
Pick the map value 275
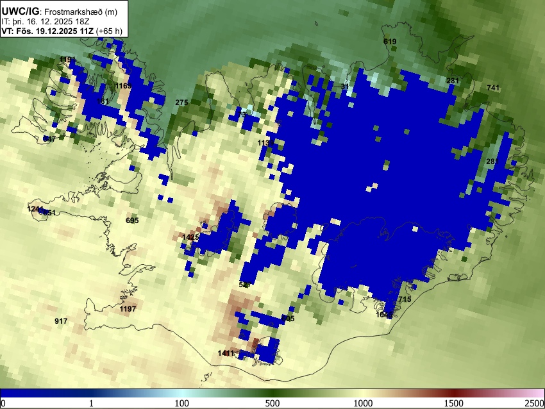pos(181,102)
